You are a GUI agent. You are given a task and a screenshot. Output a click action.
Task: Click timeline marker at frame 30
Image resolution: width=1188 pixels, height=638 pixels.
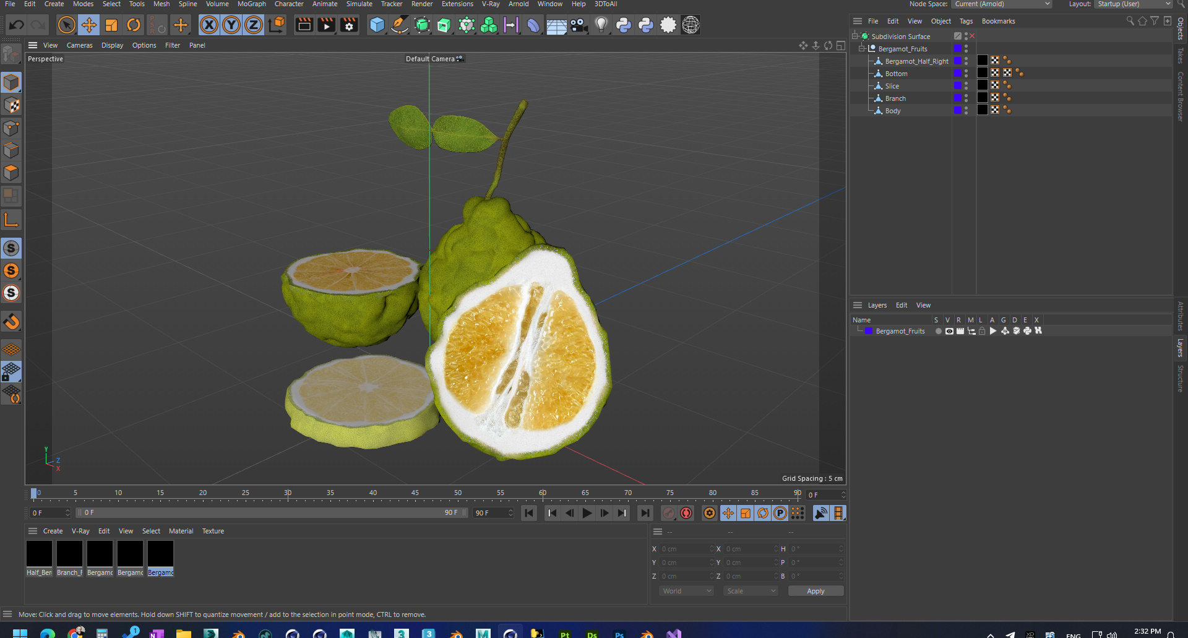click(288, 494)
